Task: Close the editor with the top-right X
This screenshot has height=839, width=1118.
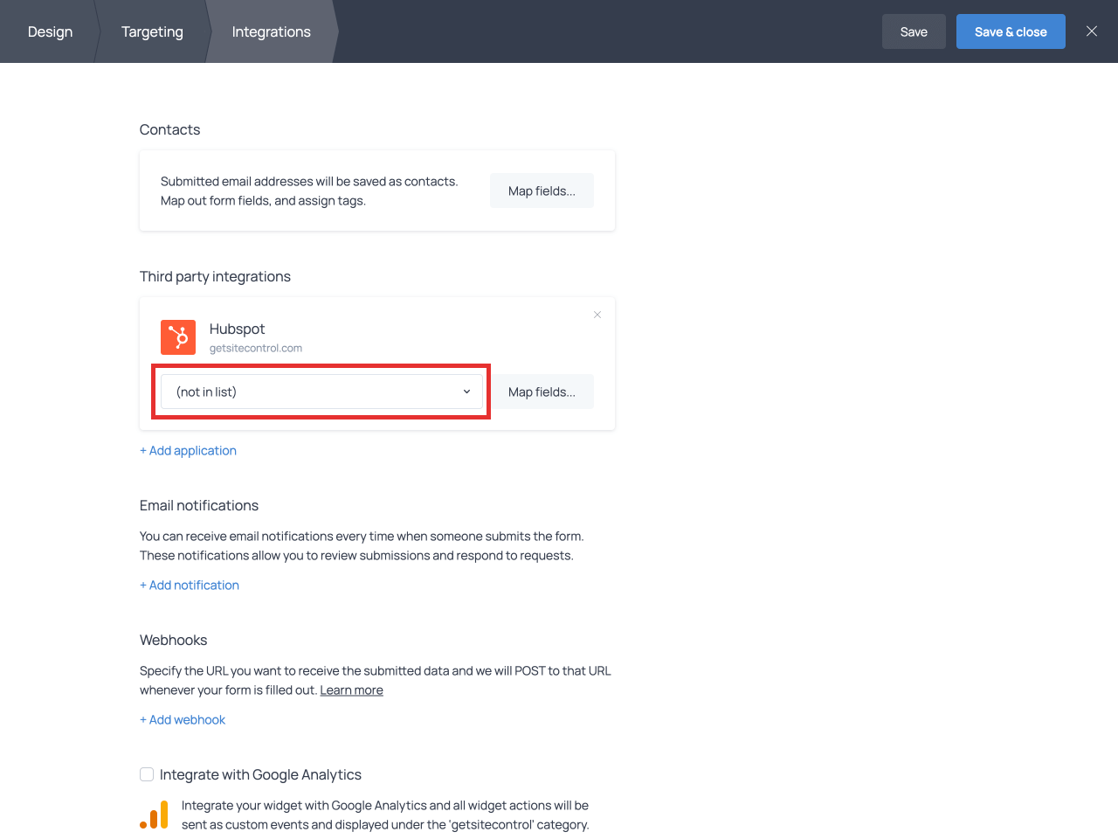Action: [1091, 31]
